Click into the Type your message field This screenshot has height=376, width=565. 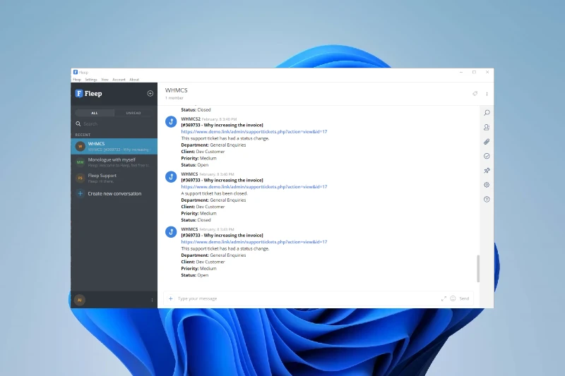click(308, 298)
